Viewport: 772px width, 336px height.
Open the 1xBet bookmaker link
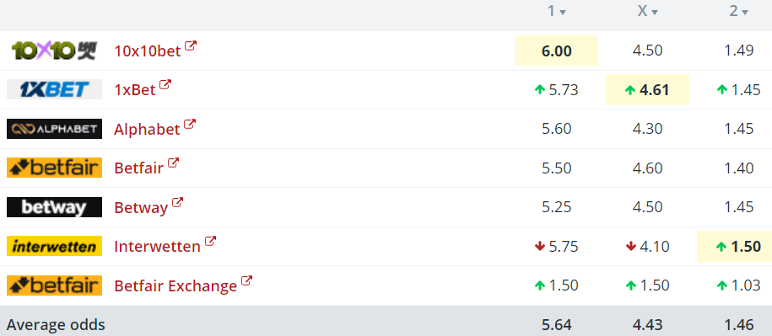(135, 90)
